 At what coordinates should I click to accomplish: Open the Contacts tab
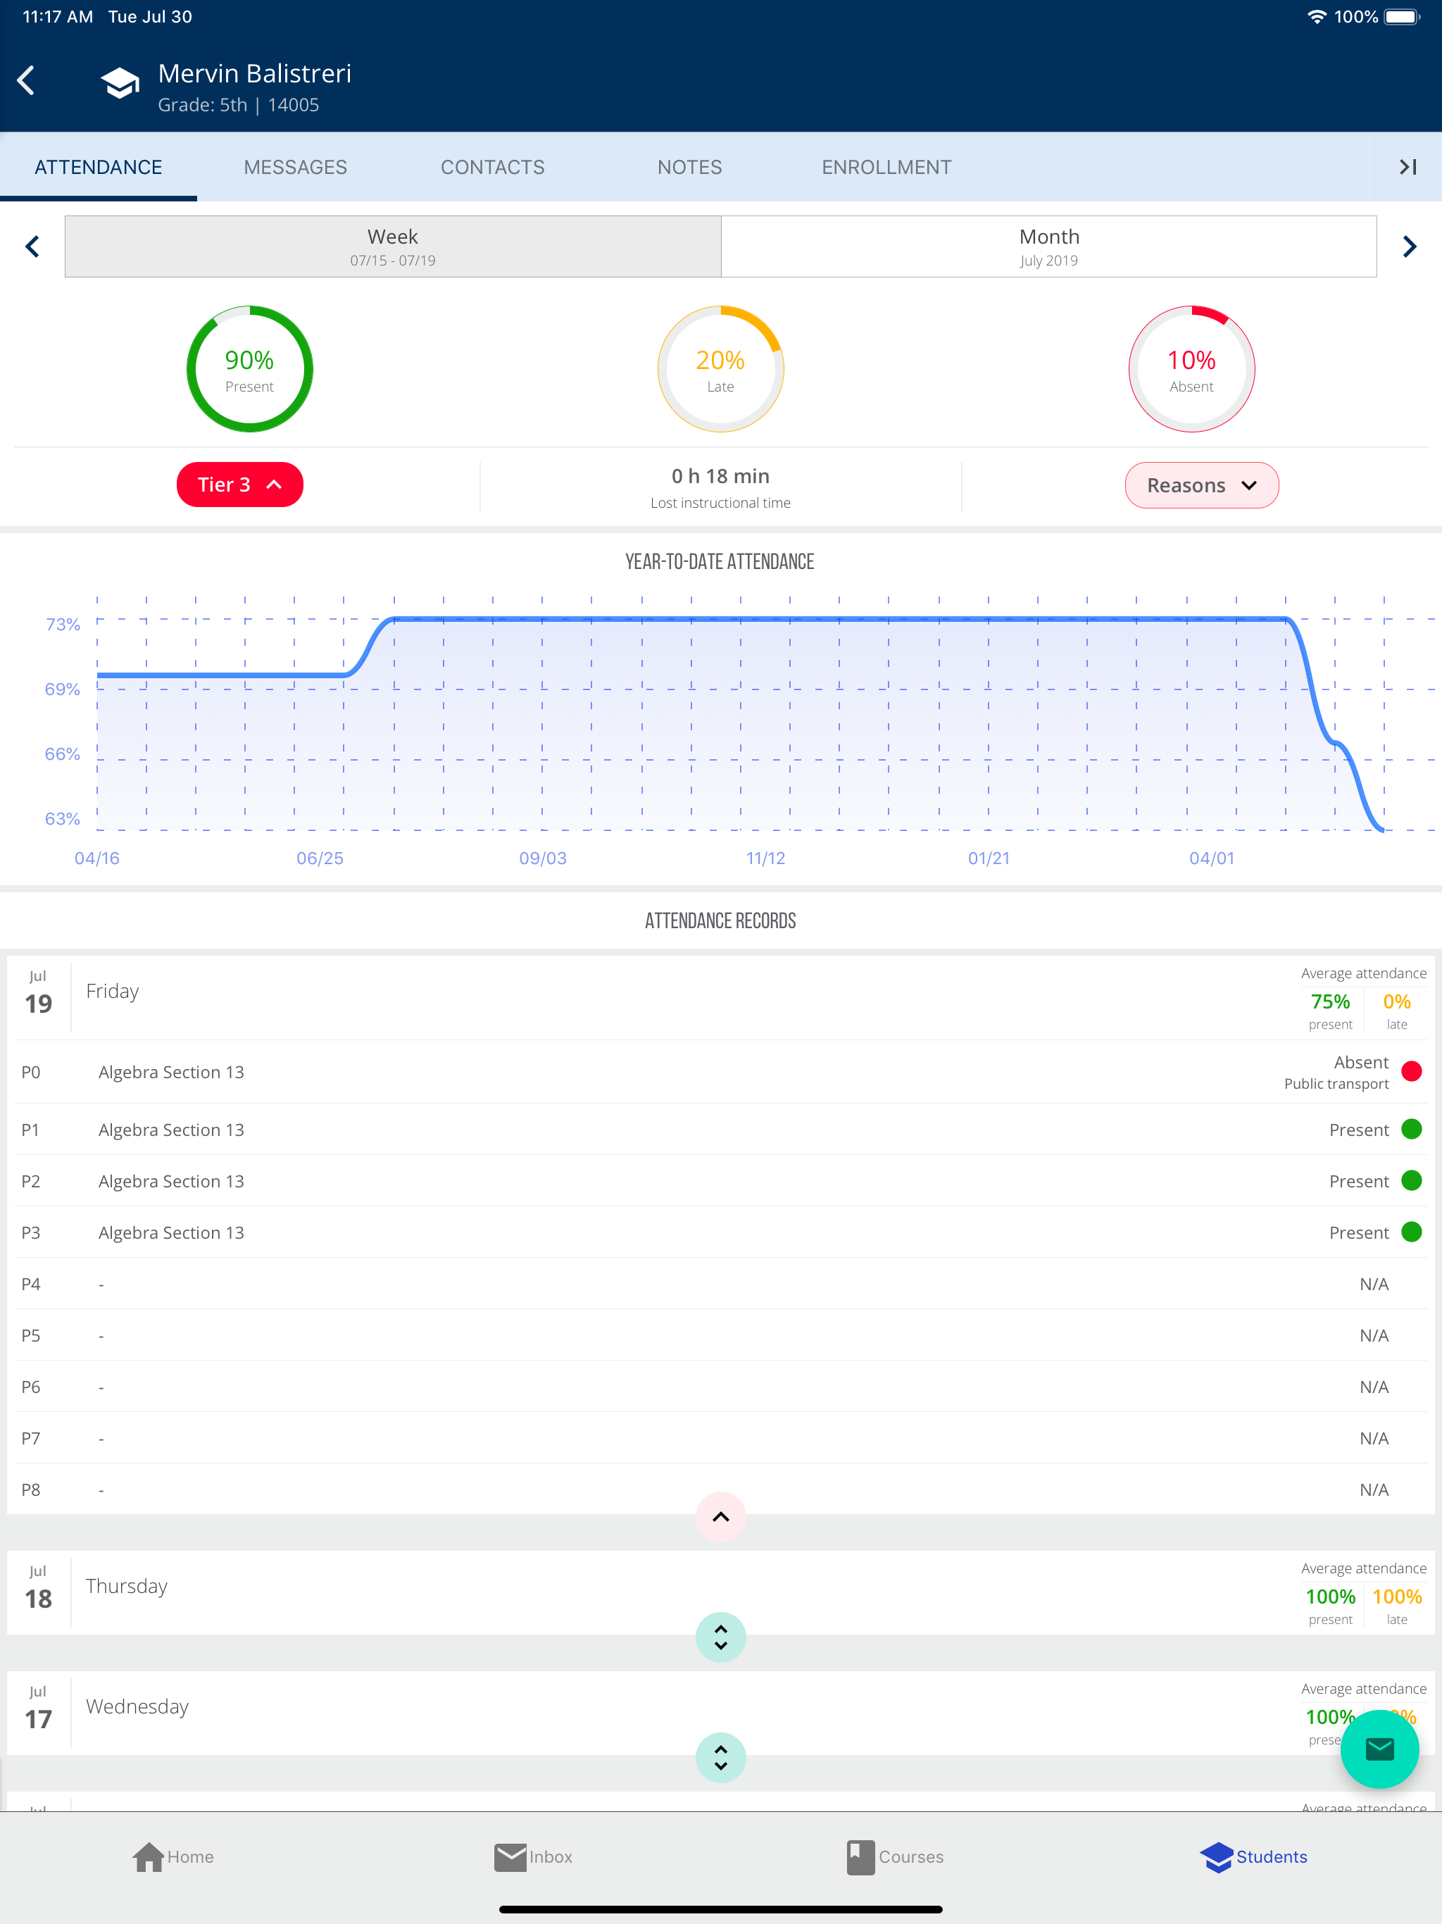pyautogui.click(x=492, y=166)
